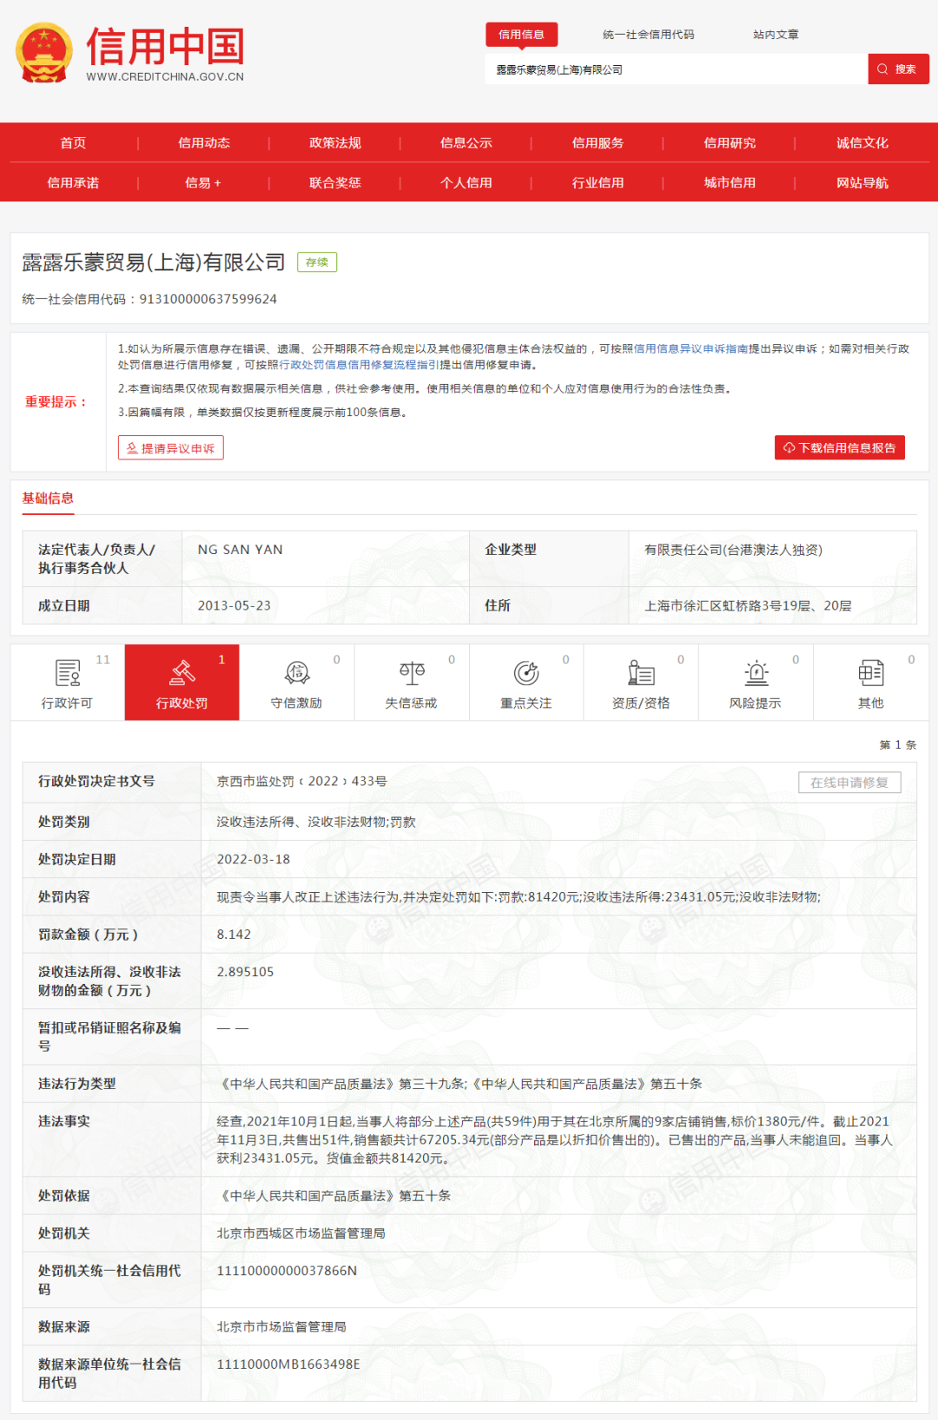Open 信用动态 in the navigation menu
The width and height of the screenshot is (938, 1420).
tap(204, 142)
